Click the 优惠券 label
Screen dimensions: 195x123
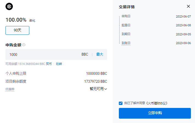click(x=10, y=89)
